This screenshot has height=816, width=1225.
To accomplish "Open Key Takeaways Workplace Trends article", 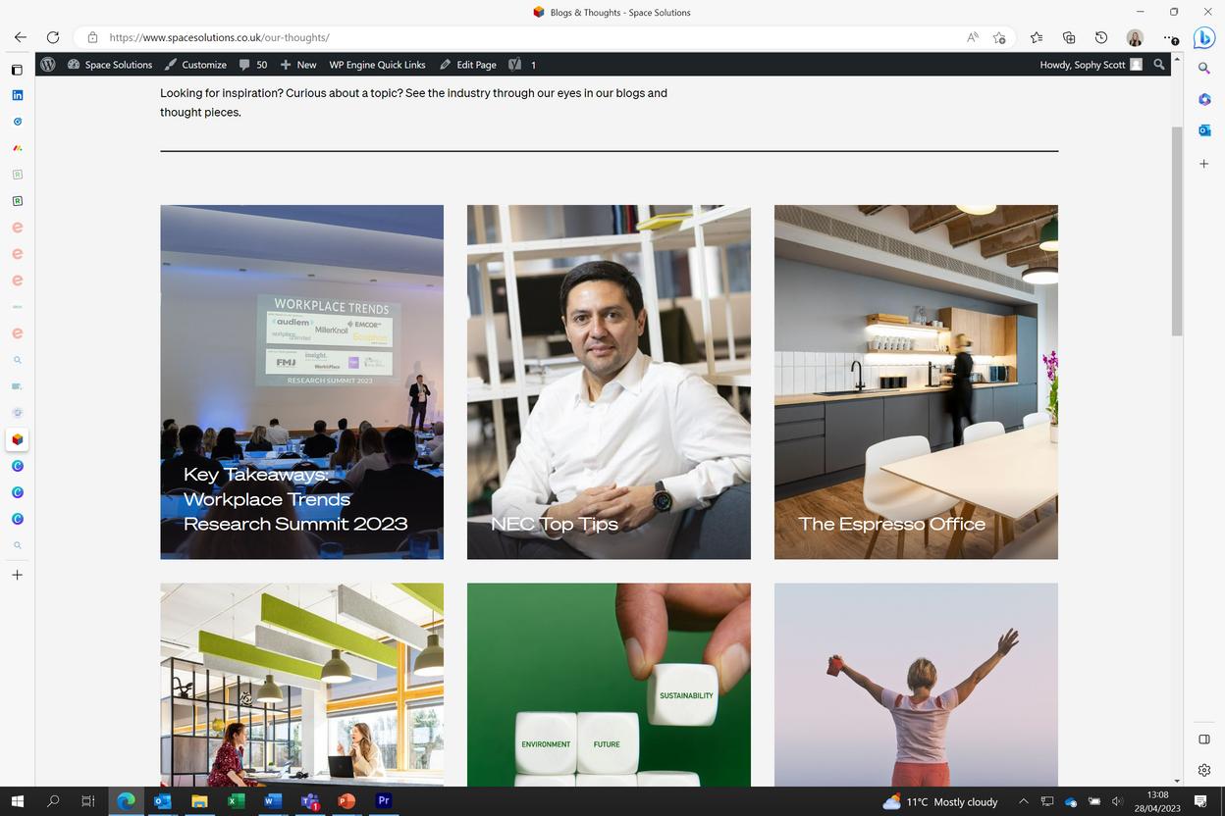I will coord(301,382).
